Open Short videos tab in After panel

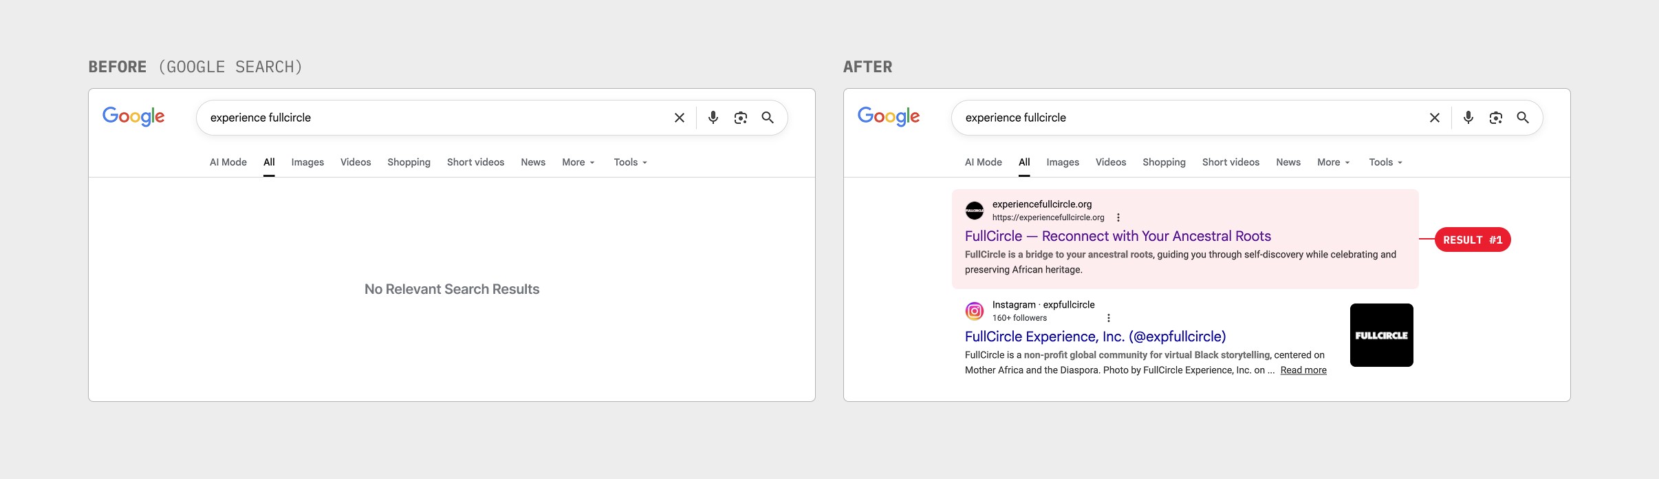1230,162
